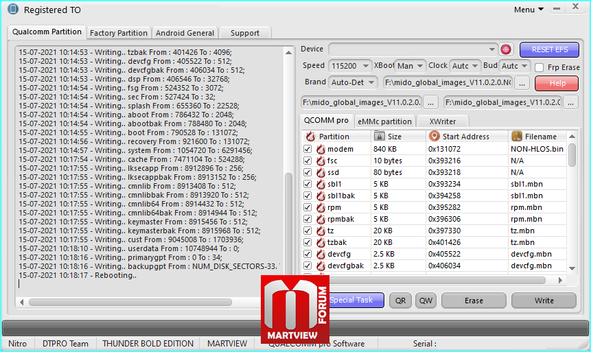Open the Device dropdown
The height and width of the screenshot is (352, 591).
coord(413,49)
